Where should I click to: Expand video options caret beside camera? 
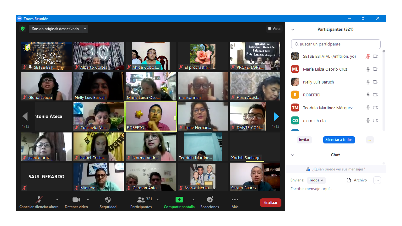pyautogui.click(x=88, y=200)
